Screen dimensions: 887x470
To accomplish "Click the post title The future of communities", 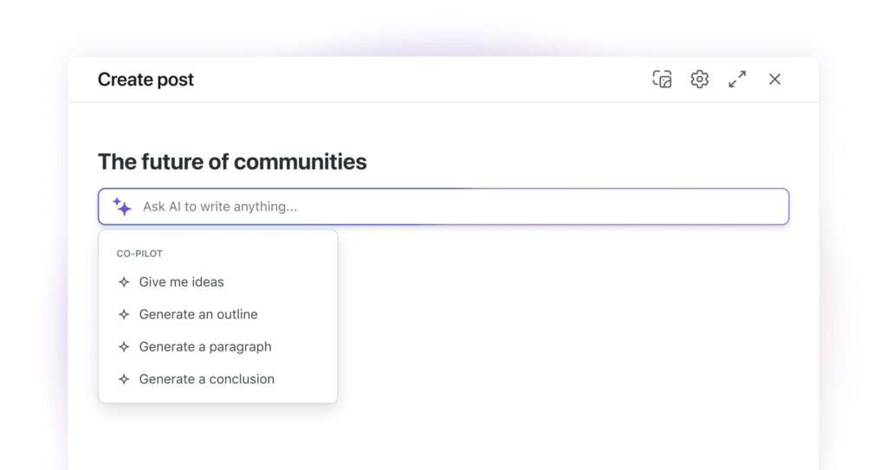I will [232, 162].
